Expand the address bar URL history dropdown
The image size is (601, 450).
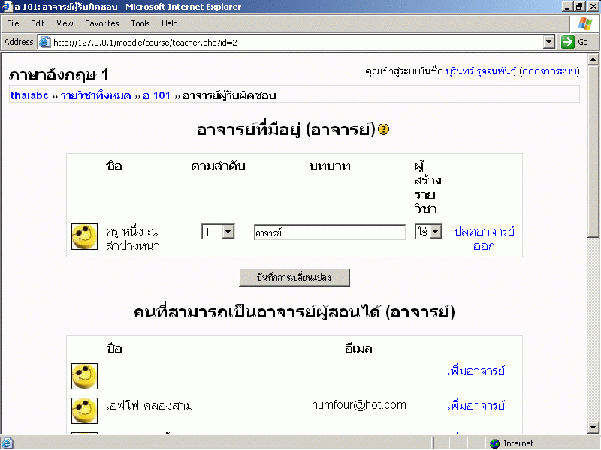(548, 43)
